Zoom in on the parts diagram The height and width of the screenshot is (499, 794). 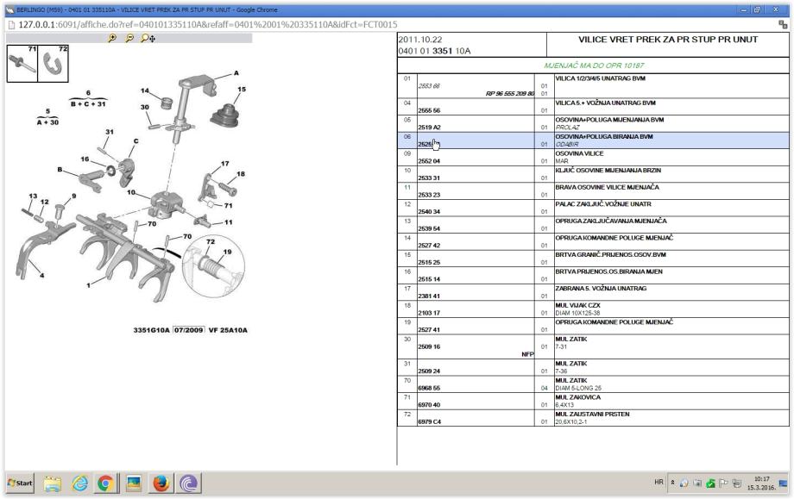112,38
